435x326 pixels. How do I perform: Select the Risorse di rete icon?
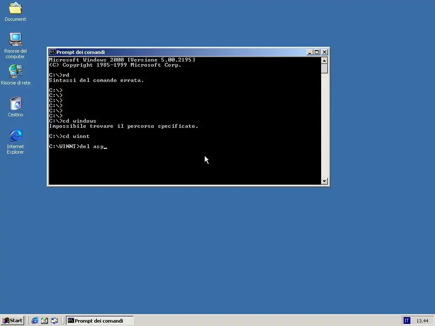pyautogui.click(x=16, y=75)
